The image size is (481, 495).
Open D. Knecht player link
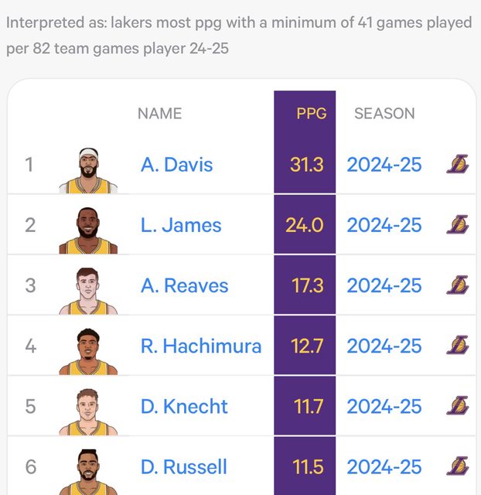(x=184, y=406)
